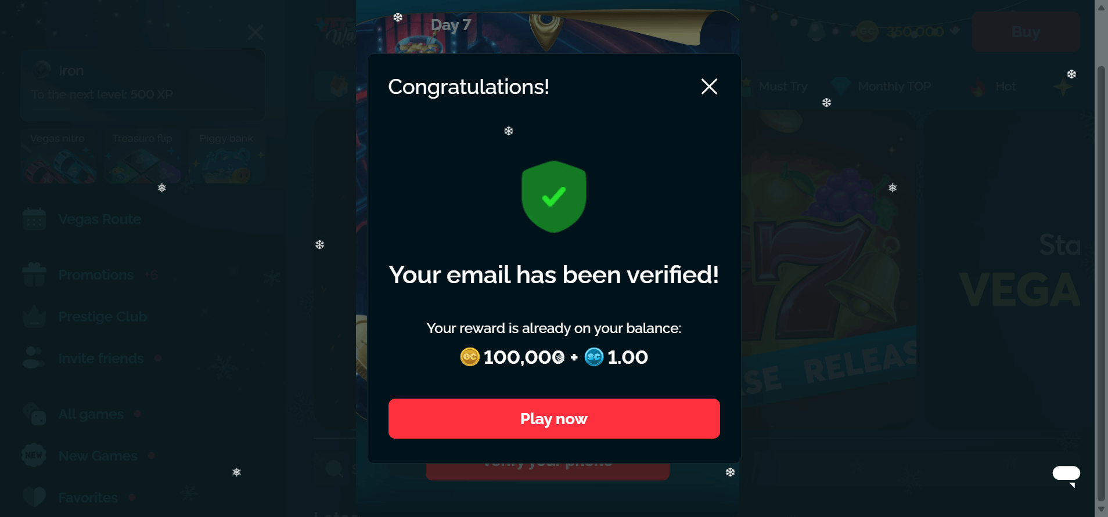
Task: Click the Buy button in header
Action: pos(1026,32)
